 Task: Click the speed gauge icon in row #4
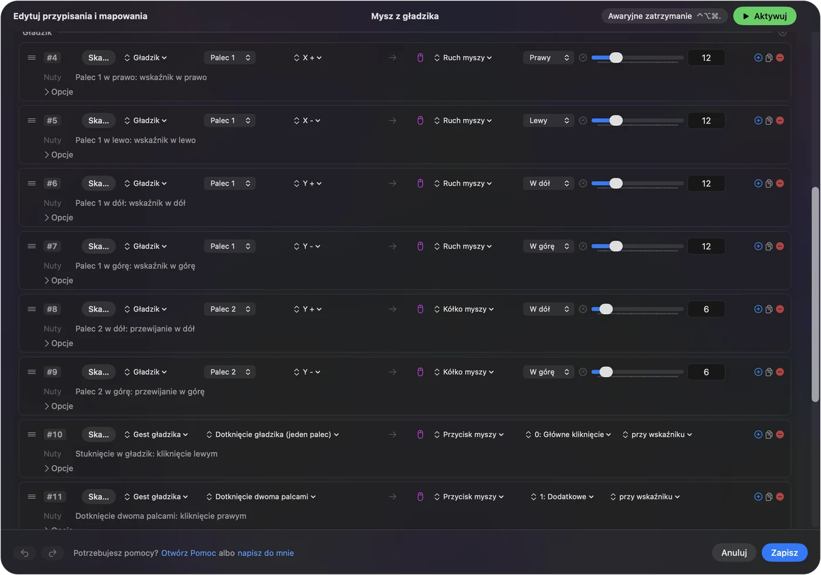pos(583,57)
